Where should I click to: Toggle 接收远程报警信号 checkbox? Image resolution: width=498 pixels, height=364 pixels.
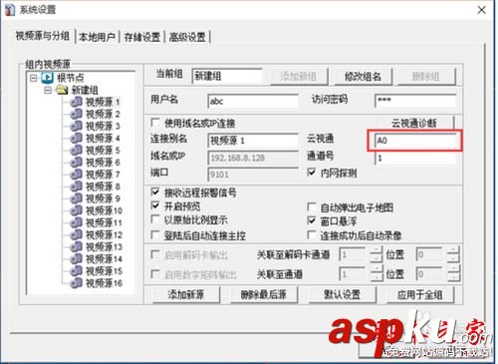pos(155,191)
